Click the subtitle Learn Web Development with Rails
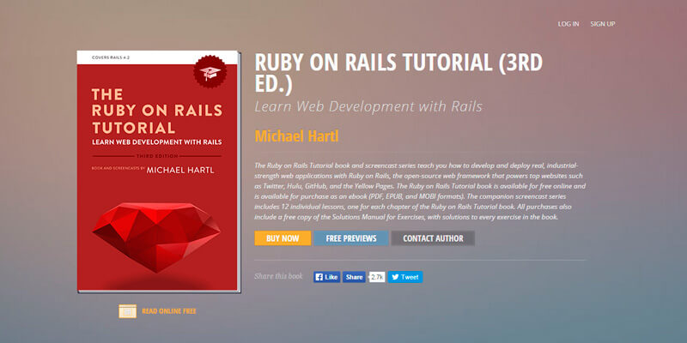 [368, 107]
